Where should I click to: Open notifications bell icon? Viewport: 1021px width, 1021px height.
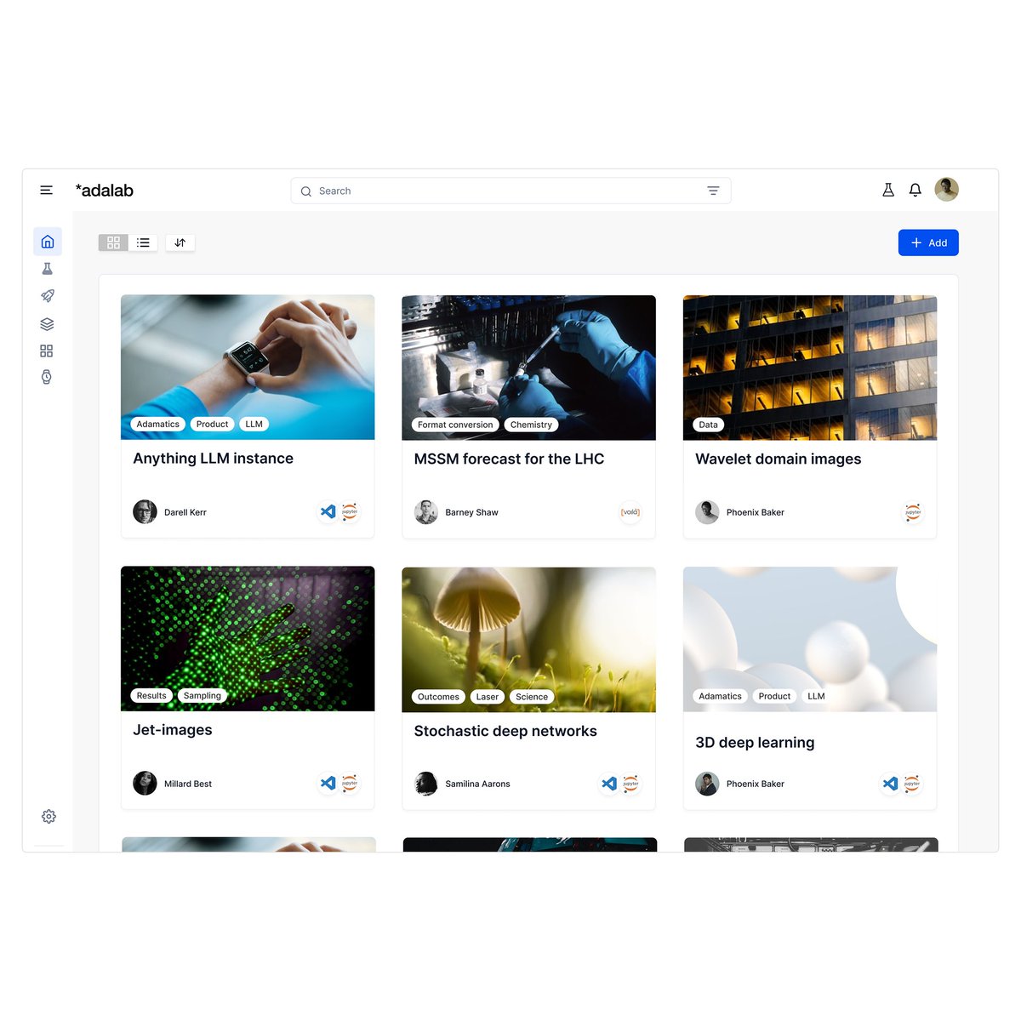(x=915, y=191)
